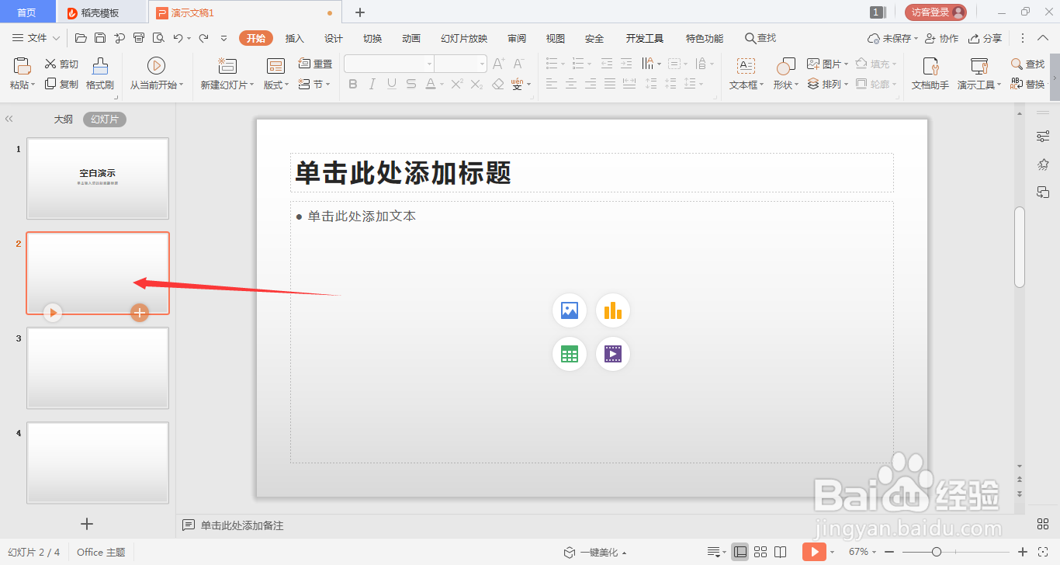Click play icon on slide 2 thumbnail
The image size is (1060, 565).
(52, 313)
